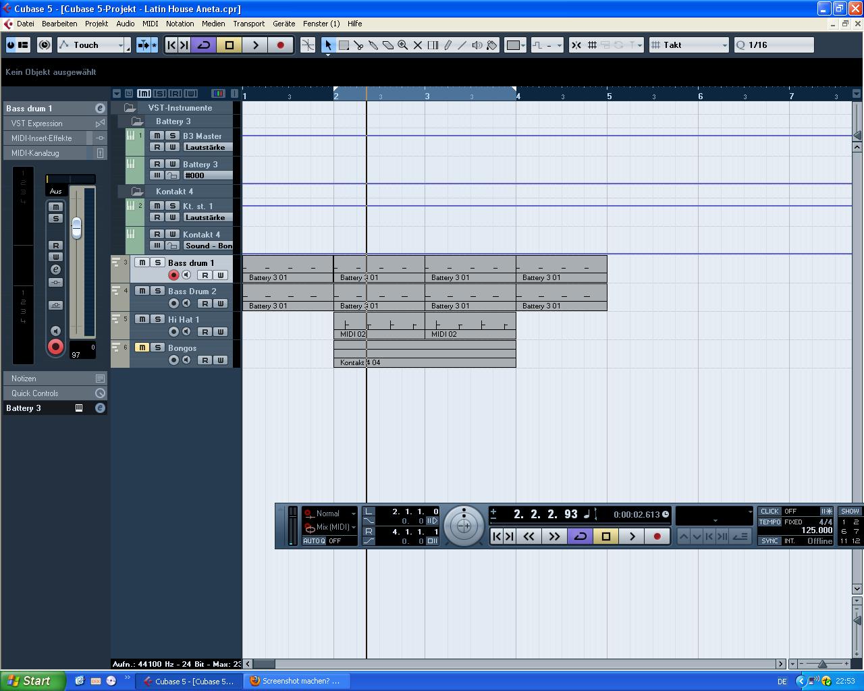Select the Range Selection tool
Screen dimensions: 864x691
coord(344,45)
